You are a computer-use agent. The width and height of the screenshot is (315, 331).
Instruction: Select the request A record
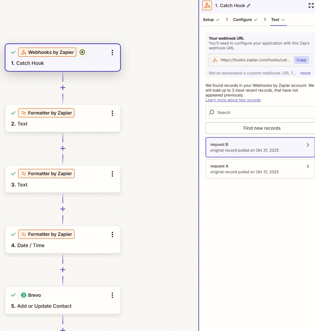(260, 169)
